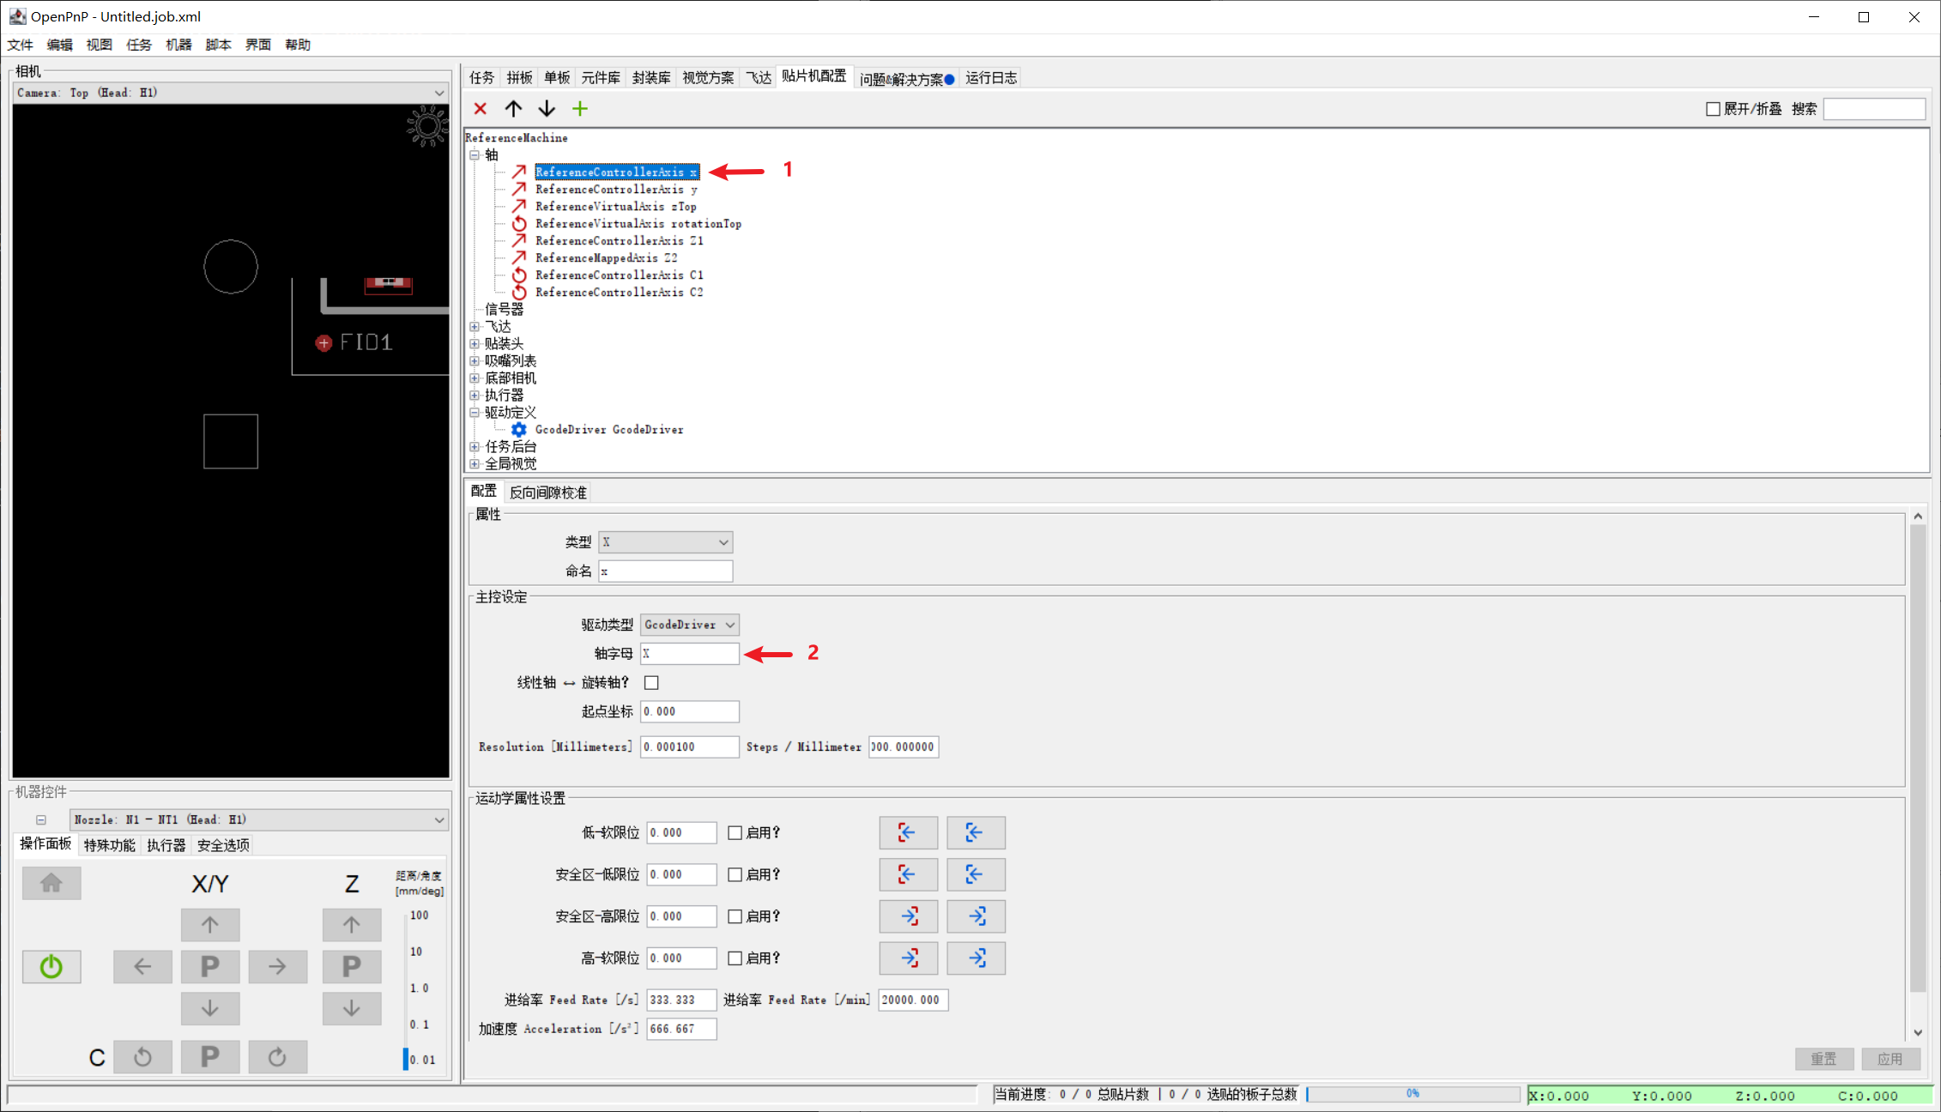Switch to the 反向间隙校准 tab
1941x1112 pixels.
(x=548, y=492)
